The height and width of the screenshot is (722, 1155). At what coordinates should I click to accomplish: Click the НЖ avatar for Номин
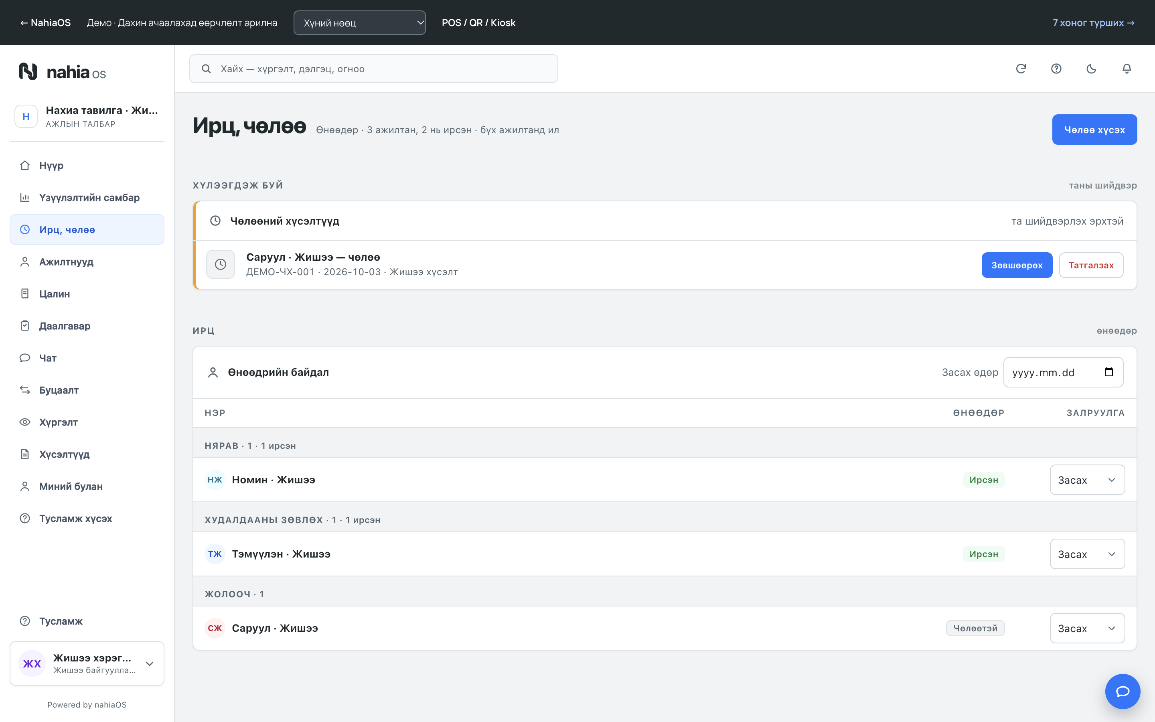tap(215, 479)
